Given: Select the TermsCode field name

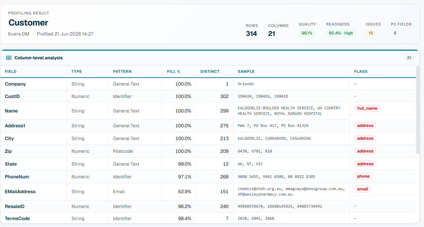Looking at the screenshot, I should pyautogui.click(x=17, y=219).
